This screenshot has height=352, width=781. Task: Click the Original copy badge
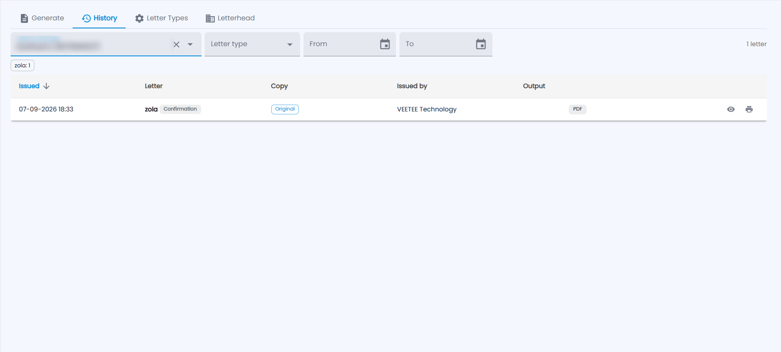(x=285, y=109)
